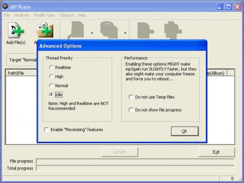Screen dimensions: 244x183
Task: Toggle Enable "Maximizing" features checkbox
Action: [47, 130]
